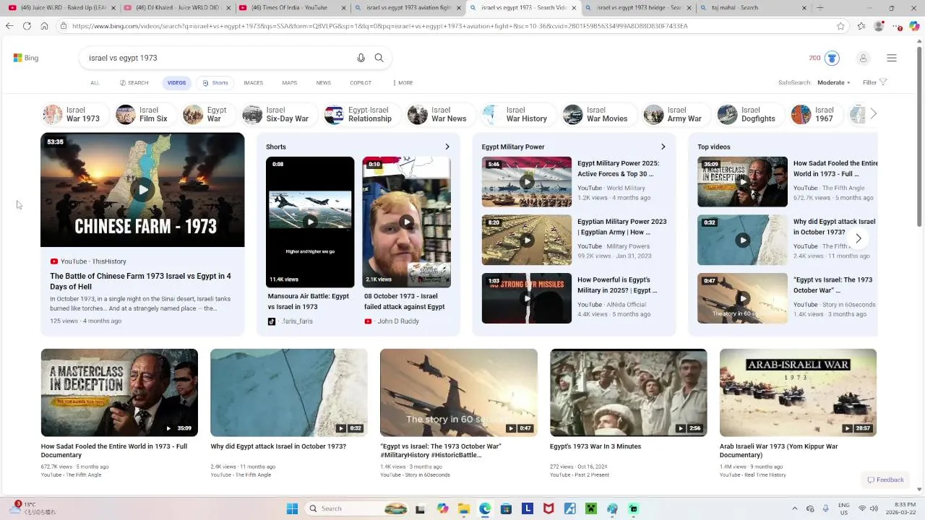This screenshot has width=925, height=520.
Task: Expand SafeSearch Moderate dropdown
Action: click(834, 82)
